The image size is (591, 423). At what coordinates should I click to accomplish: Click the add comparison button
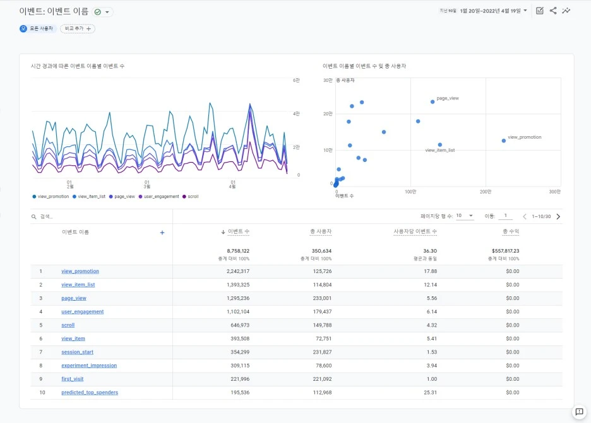[78, 28]
